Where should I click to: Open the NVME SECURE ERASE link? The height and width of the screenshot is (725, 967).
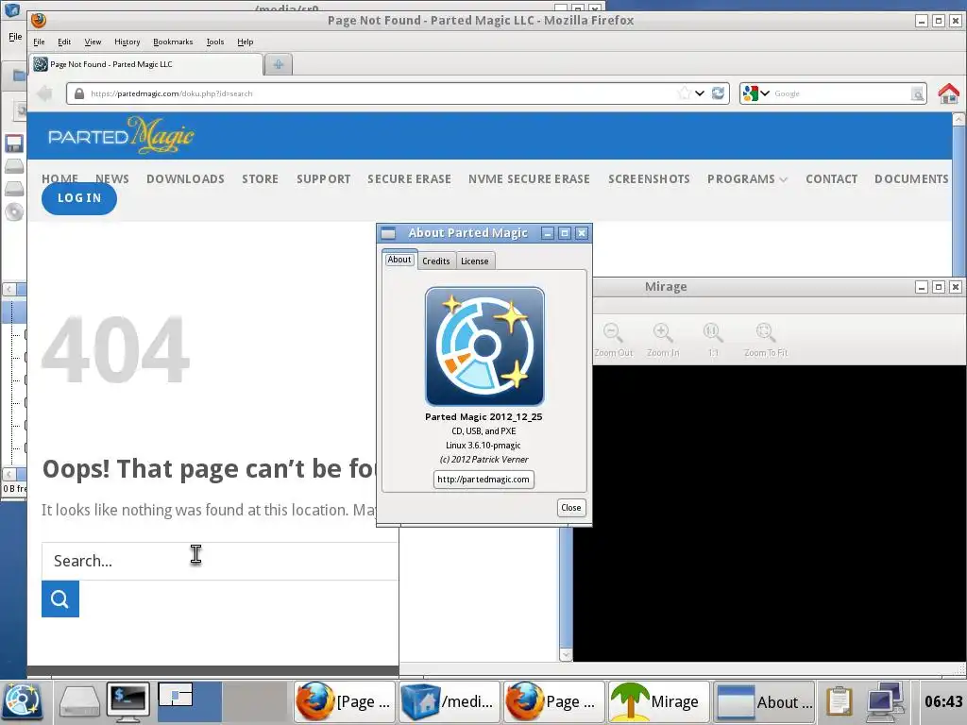point(529,178)
